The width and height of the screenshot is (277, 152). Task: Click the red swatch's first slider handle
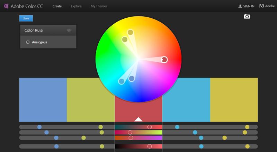click(150, 127)
